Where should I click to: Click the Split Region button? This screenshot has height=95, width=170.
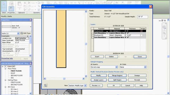pos(117,80)
